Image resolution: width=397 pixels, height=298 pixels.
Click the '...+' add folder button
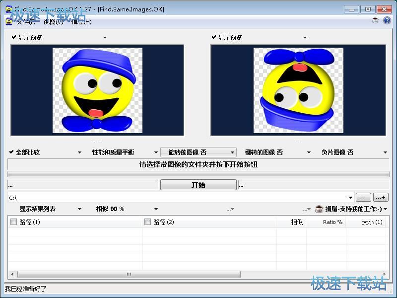(381, 197)
